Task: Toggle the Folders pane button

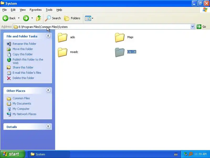Action: pos(72,18)
